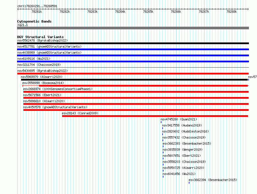The image size is (257, 194).
Task: Open variant nsv4517781 (gnomADStructuralVariants) label
Action: click(49, 46)
